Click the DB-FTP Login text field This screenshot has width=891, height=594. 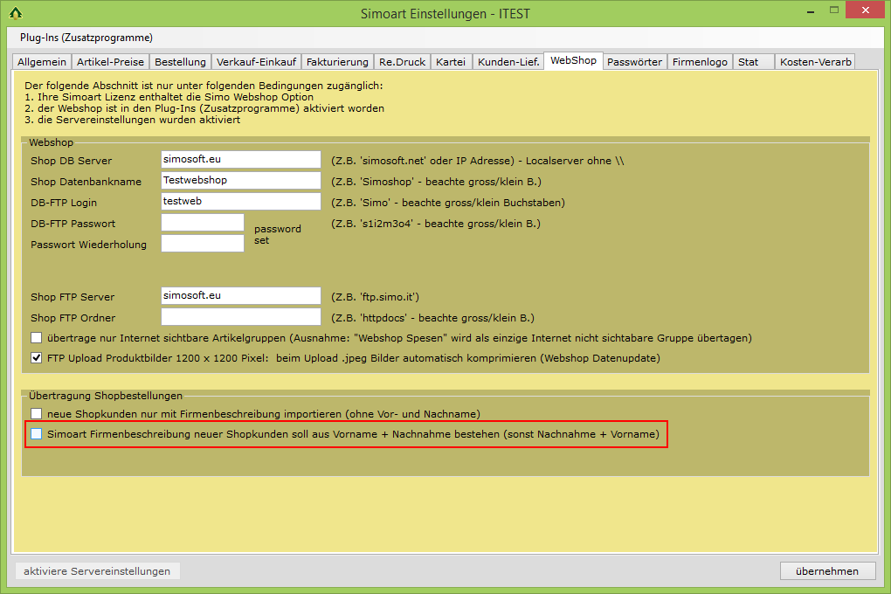pyautogui.click(x=241, y=202)
